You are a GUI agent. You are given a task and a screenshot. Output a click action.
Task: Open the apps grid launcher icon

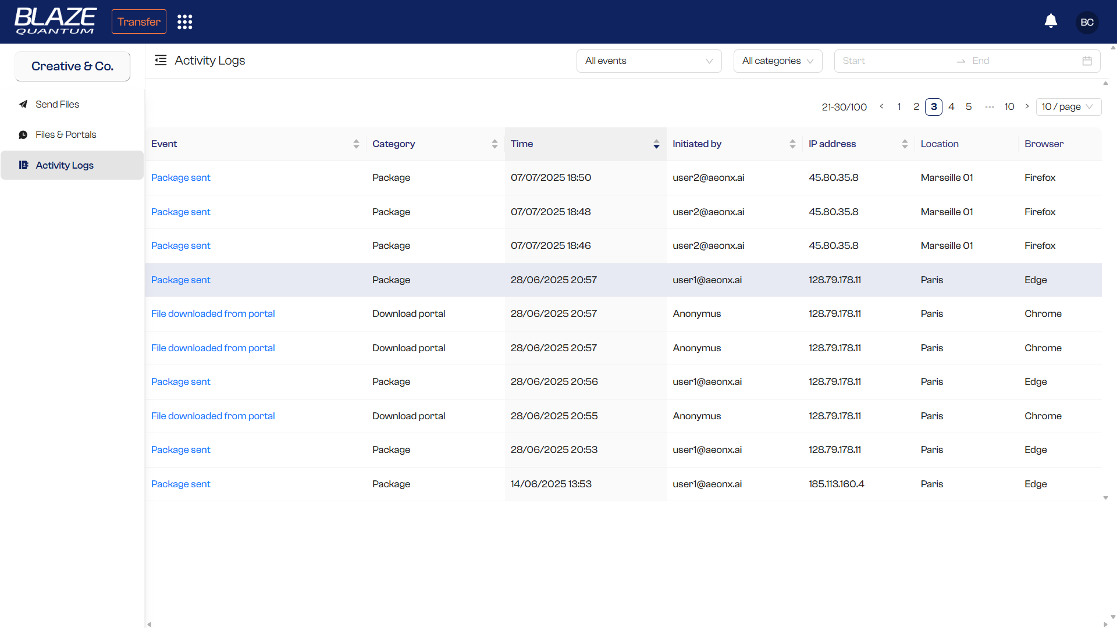[184, 22]
